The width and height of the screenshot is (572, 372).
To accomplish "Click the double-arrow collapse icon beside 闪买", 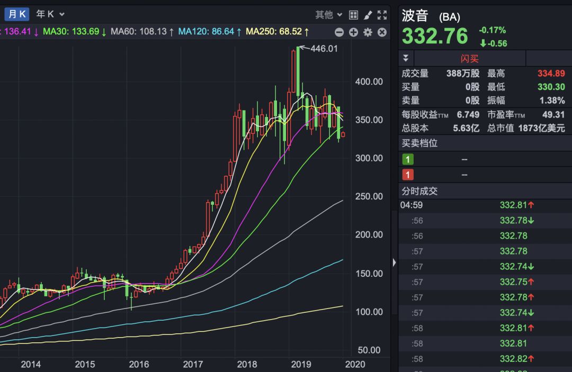I will pyautogui.click(x=406, y=58).
